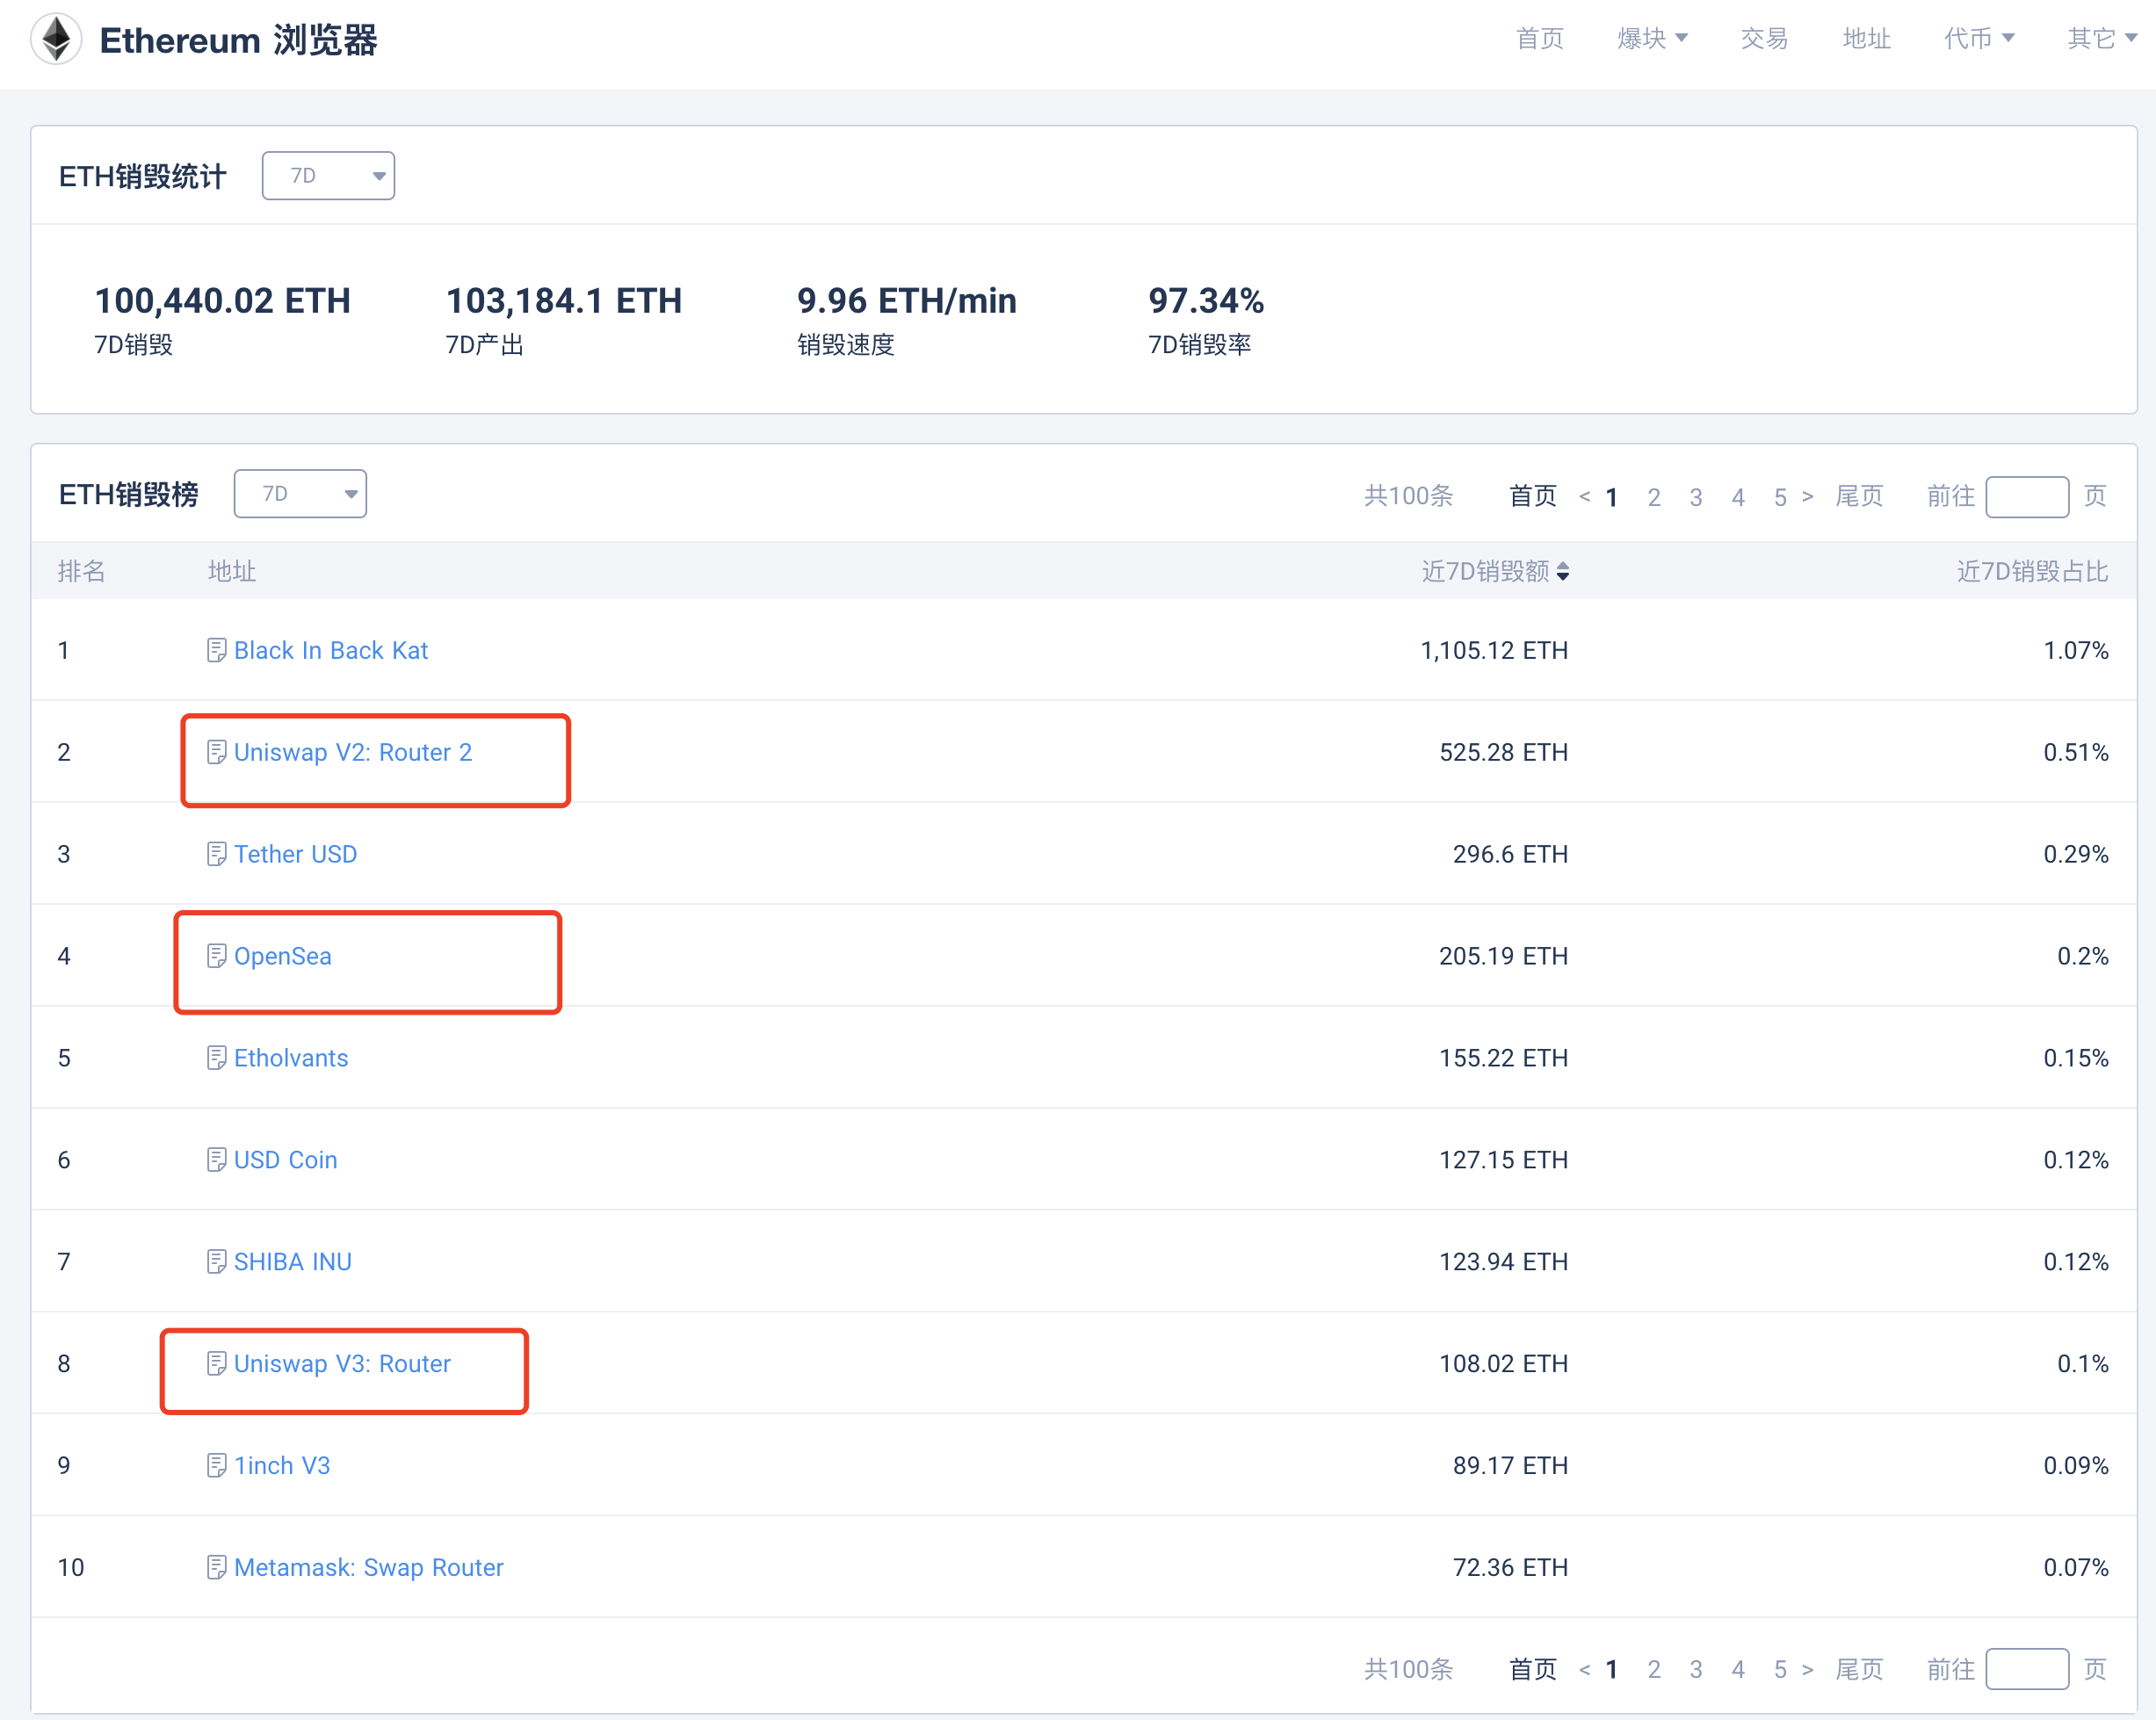This screenshot has height=1720, width=2156.
Task: Go to page 2 in top pagination
Action: click(x=1654, y=497)
